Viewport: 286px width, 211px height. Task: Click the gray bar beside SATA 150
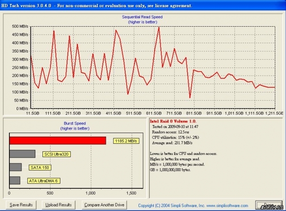16,167
